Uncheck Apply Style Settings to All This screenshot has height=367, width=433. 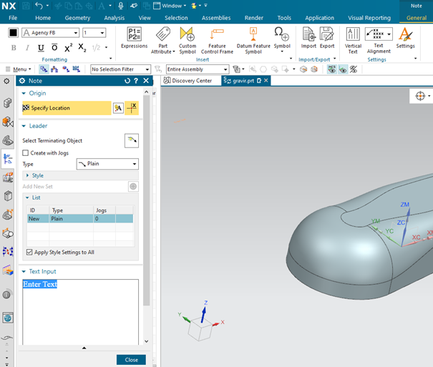point(29,253)
